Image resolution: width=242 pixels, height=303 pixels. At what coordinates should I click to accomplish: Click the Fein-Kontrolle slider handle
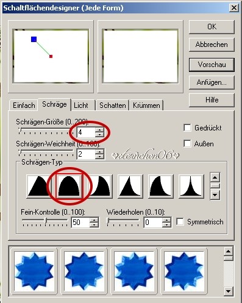(46, 221)
